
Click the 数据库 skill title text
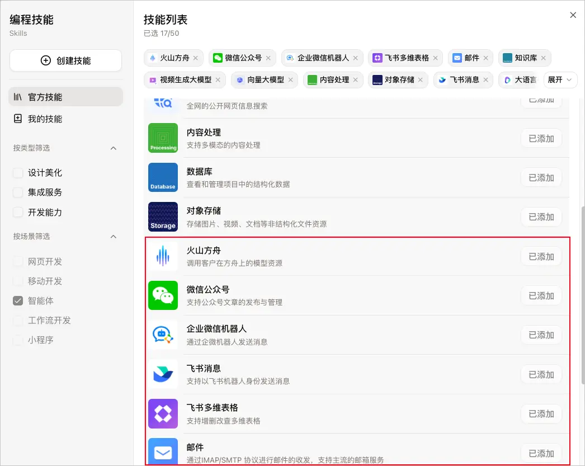pos(199,172)
